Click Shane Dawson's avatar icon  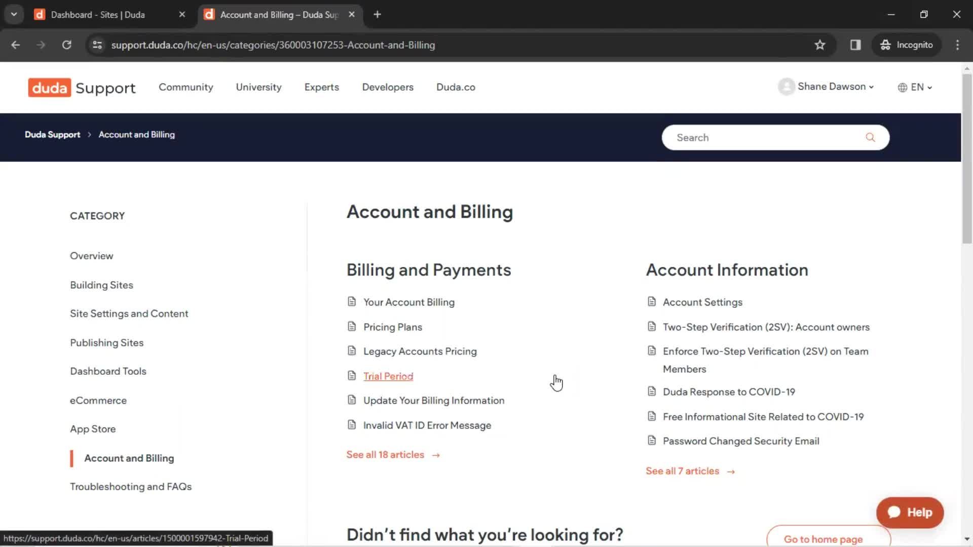786,87
